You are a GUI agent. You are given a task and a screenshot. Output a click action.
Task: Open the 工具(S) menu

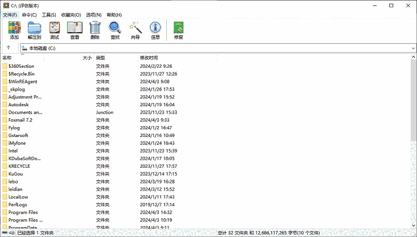point(49,15)
